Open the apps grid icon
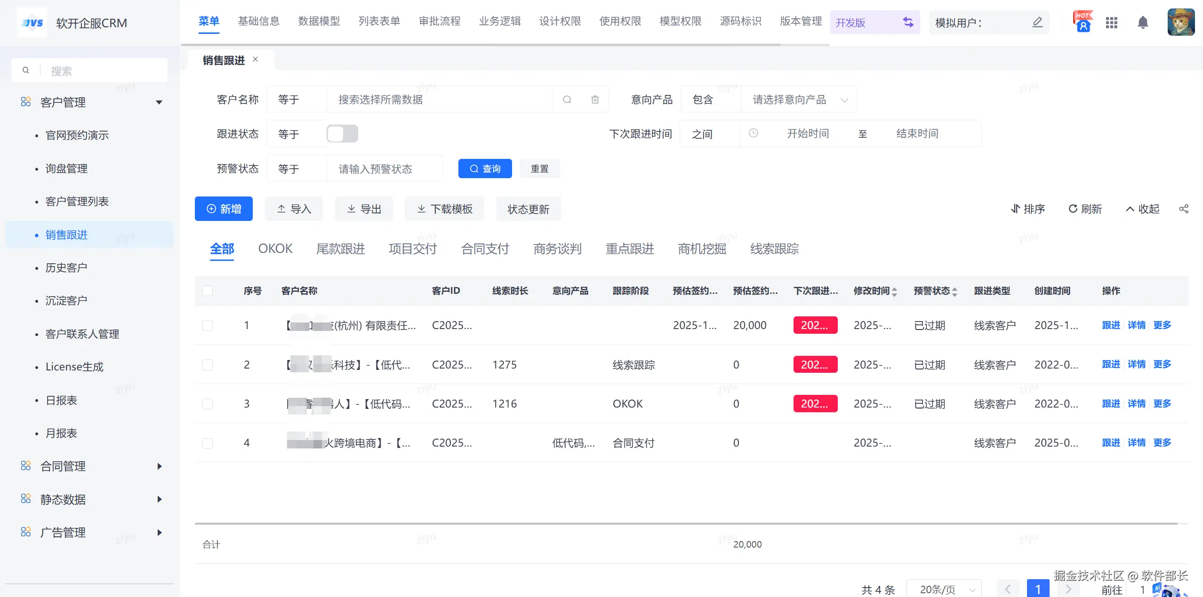Image resolution: width=1203 pixels, height=597 pixels. pos(1112,22)
